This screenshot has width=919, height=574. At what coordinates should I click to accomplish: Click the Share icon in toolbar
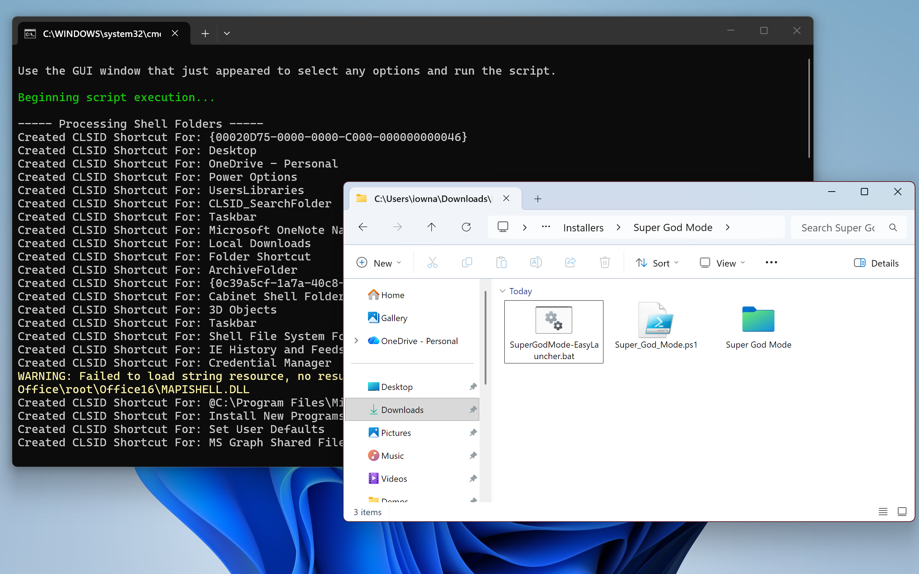tap(570, 263)
